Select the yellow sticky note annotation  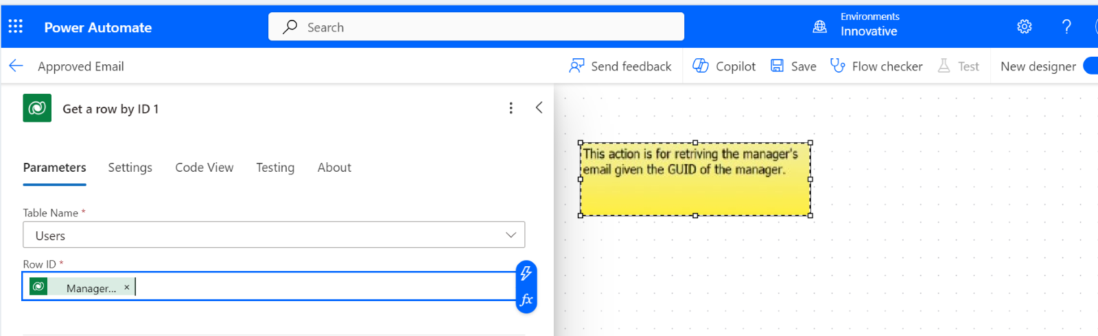click(694, 179)
